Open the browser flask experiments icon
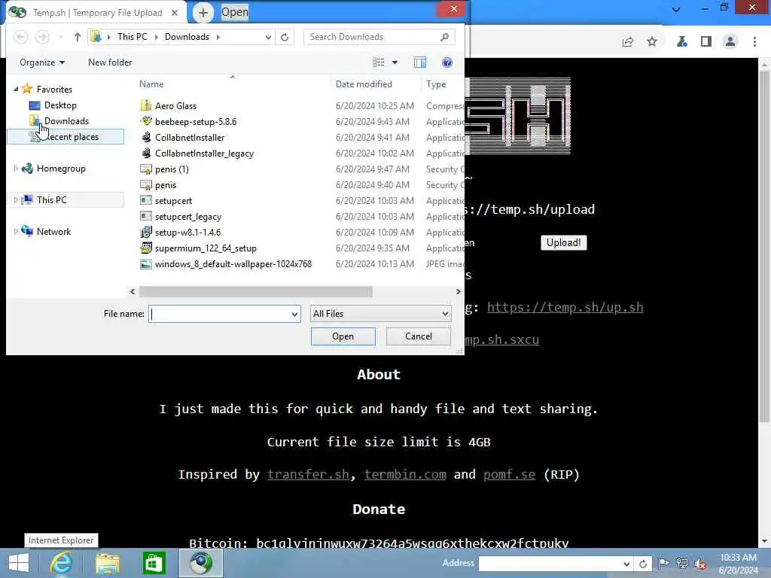Image resolution: width=771 pixels, height=578 pixels. point(681,42)
